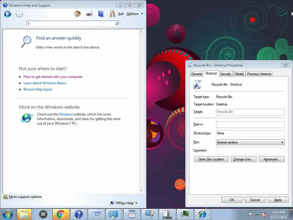Open the Details tab

[239, 74]
